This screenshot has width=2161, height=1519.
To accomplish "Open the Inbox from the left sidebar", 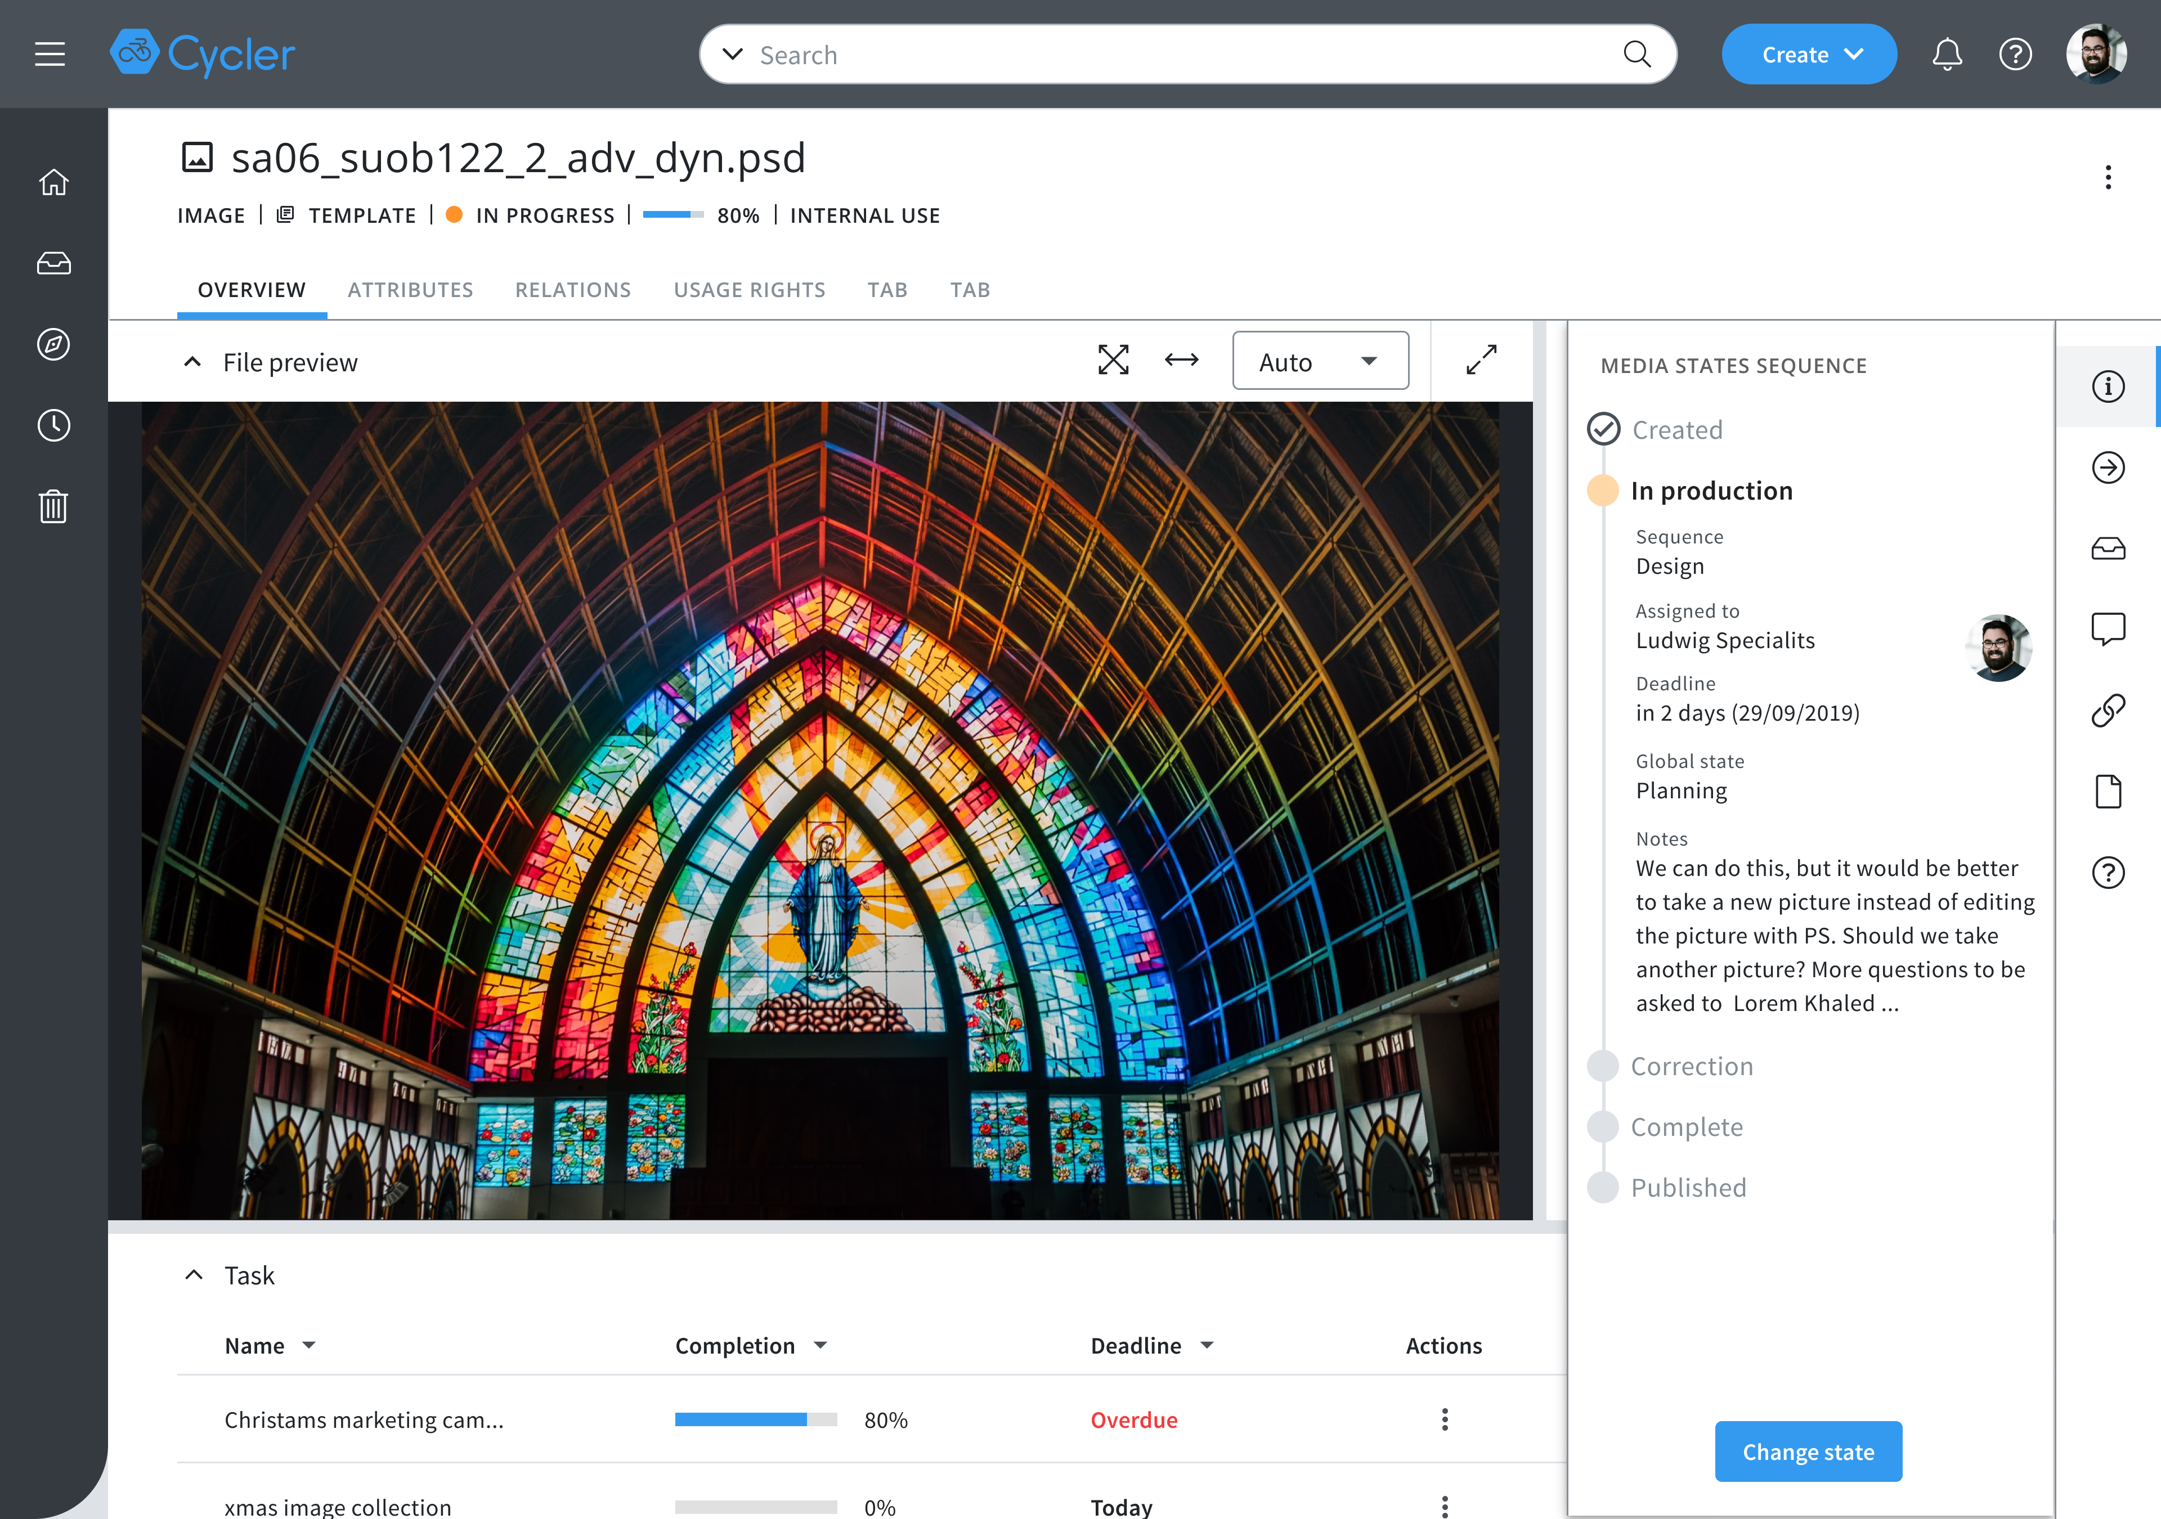I will coord(53,263).
